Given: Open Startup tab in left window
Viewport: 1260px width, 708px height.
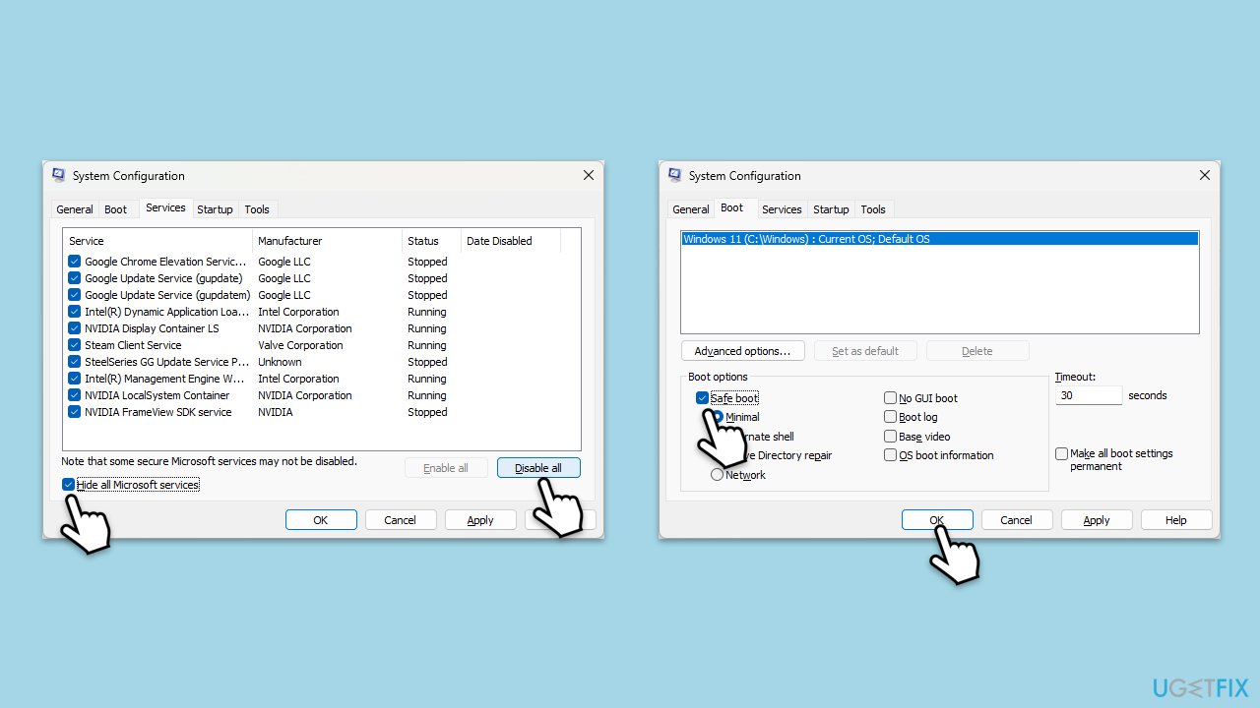Looking at the screenshot, I should 215,209.
